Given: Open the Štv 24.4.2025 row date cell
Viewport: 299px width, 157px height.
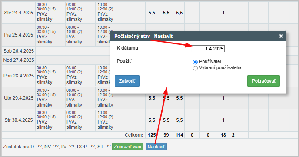Looking at the screenshot, I should coord(19,13).
